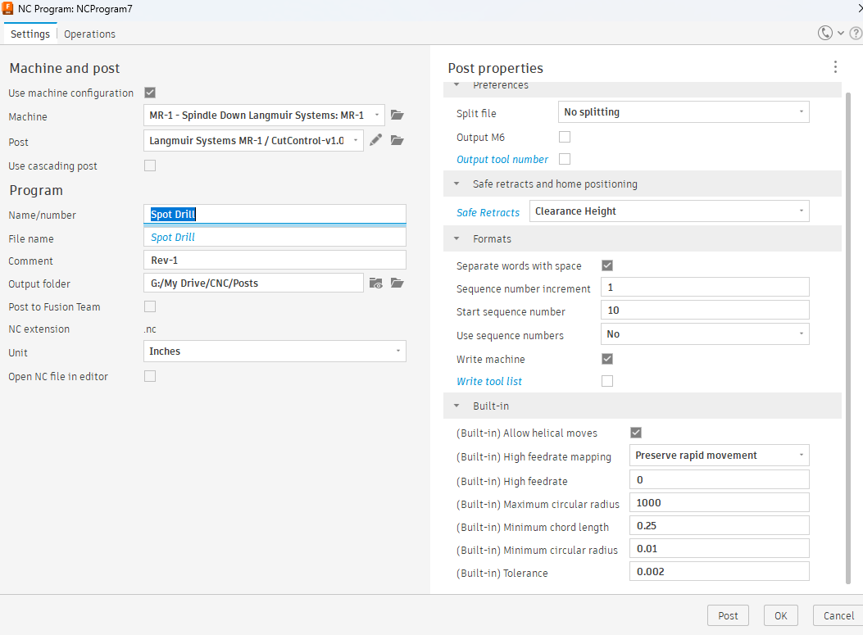Viewport: 863px width, 635px height.
Task: Click Maximum circular radius field
Action: [720, 503]
